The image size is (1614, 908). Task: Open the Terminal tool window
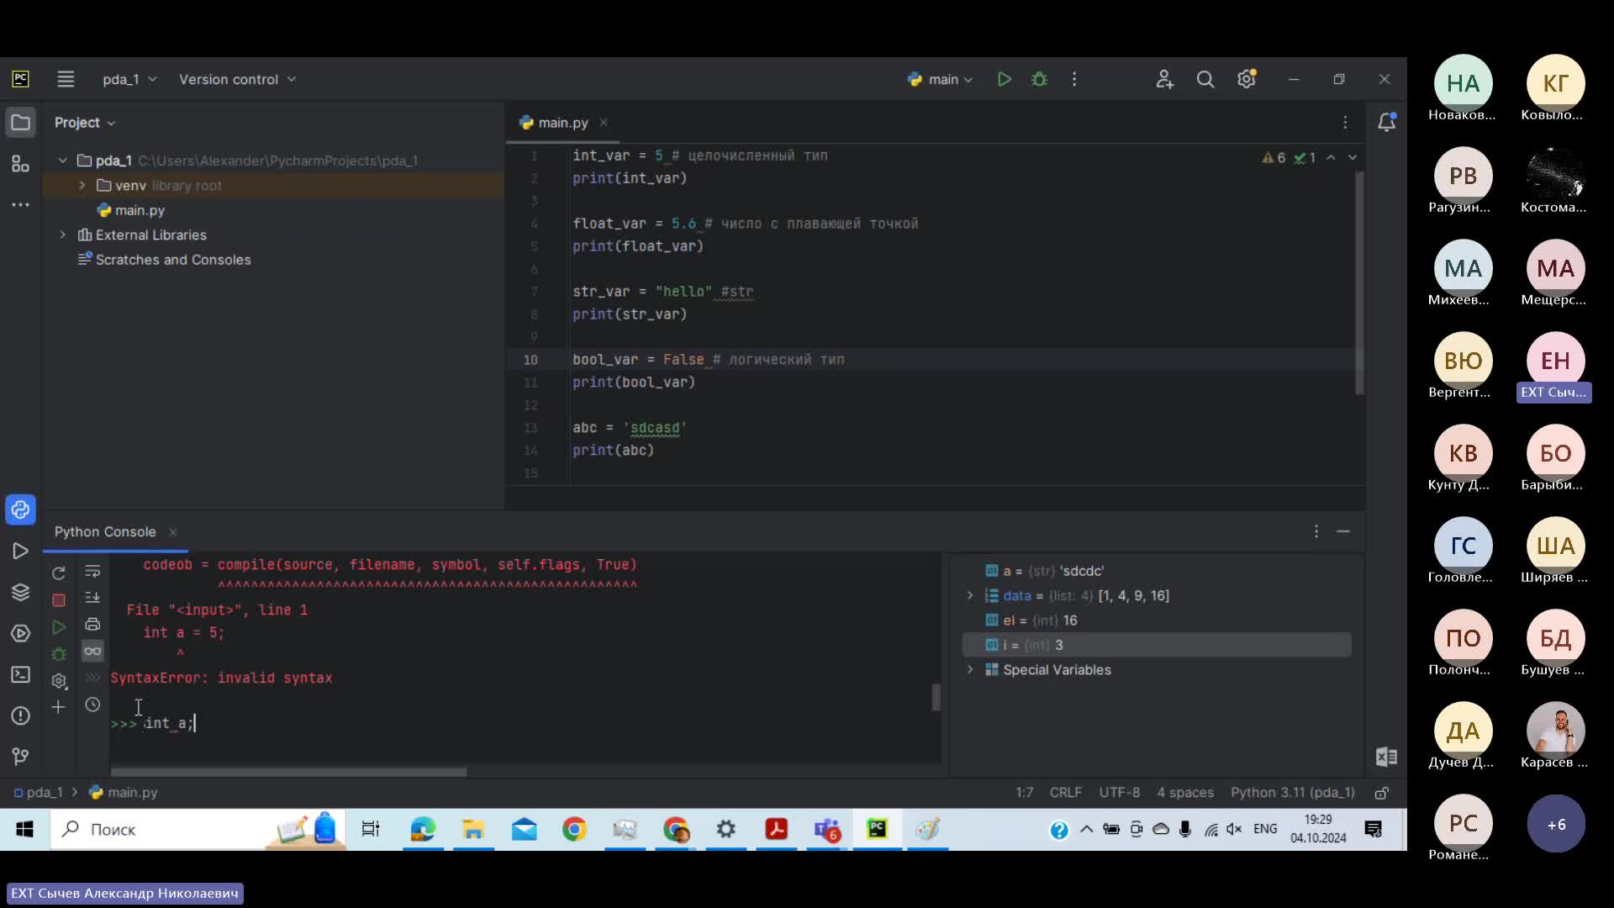(20, 674)
